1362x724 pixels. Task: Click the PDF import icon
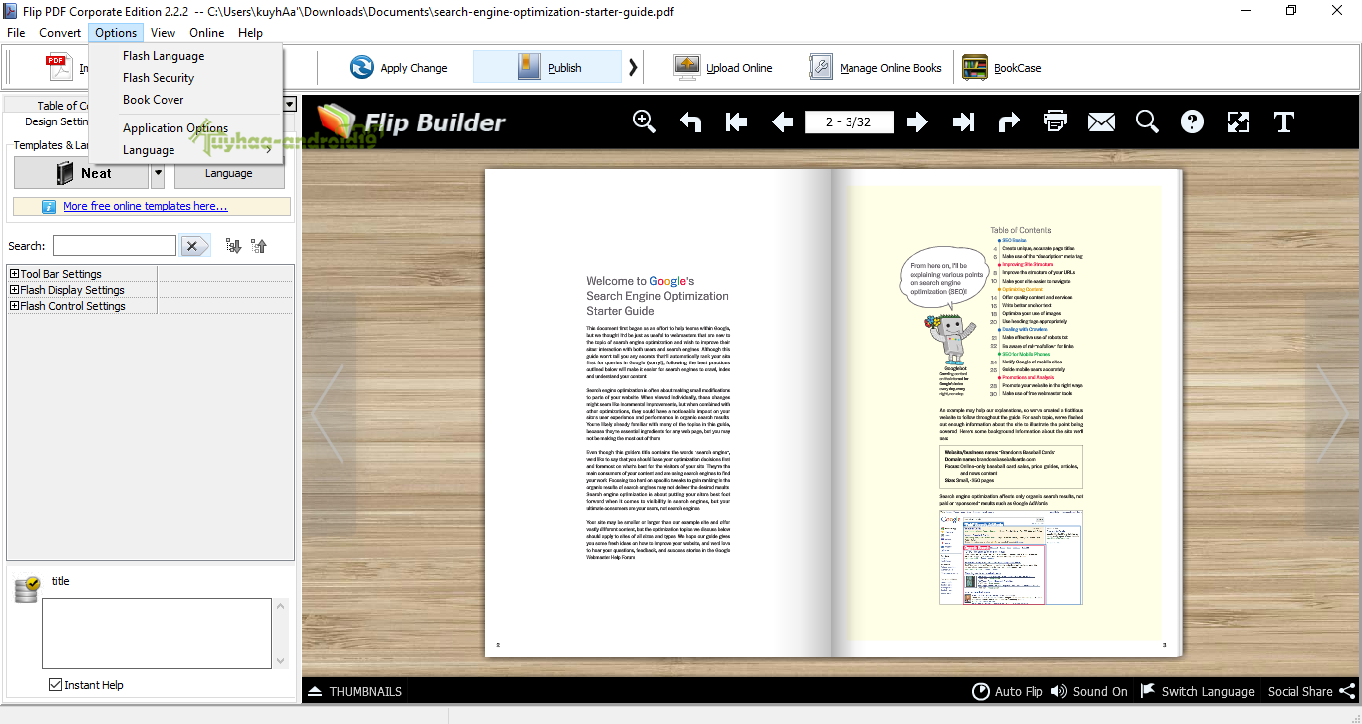[60, 67]
